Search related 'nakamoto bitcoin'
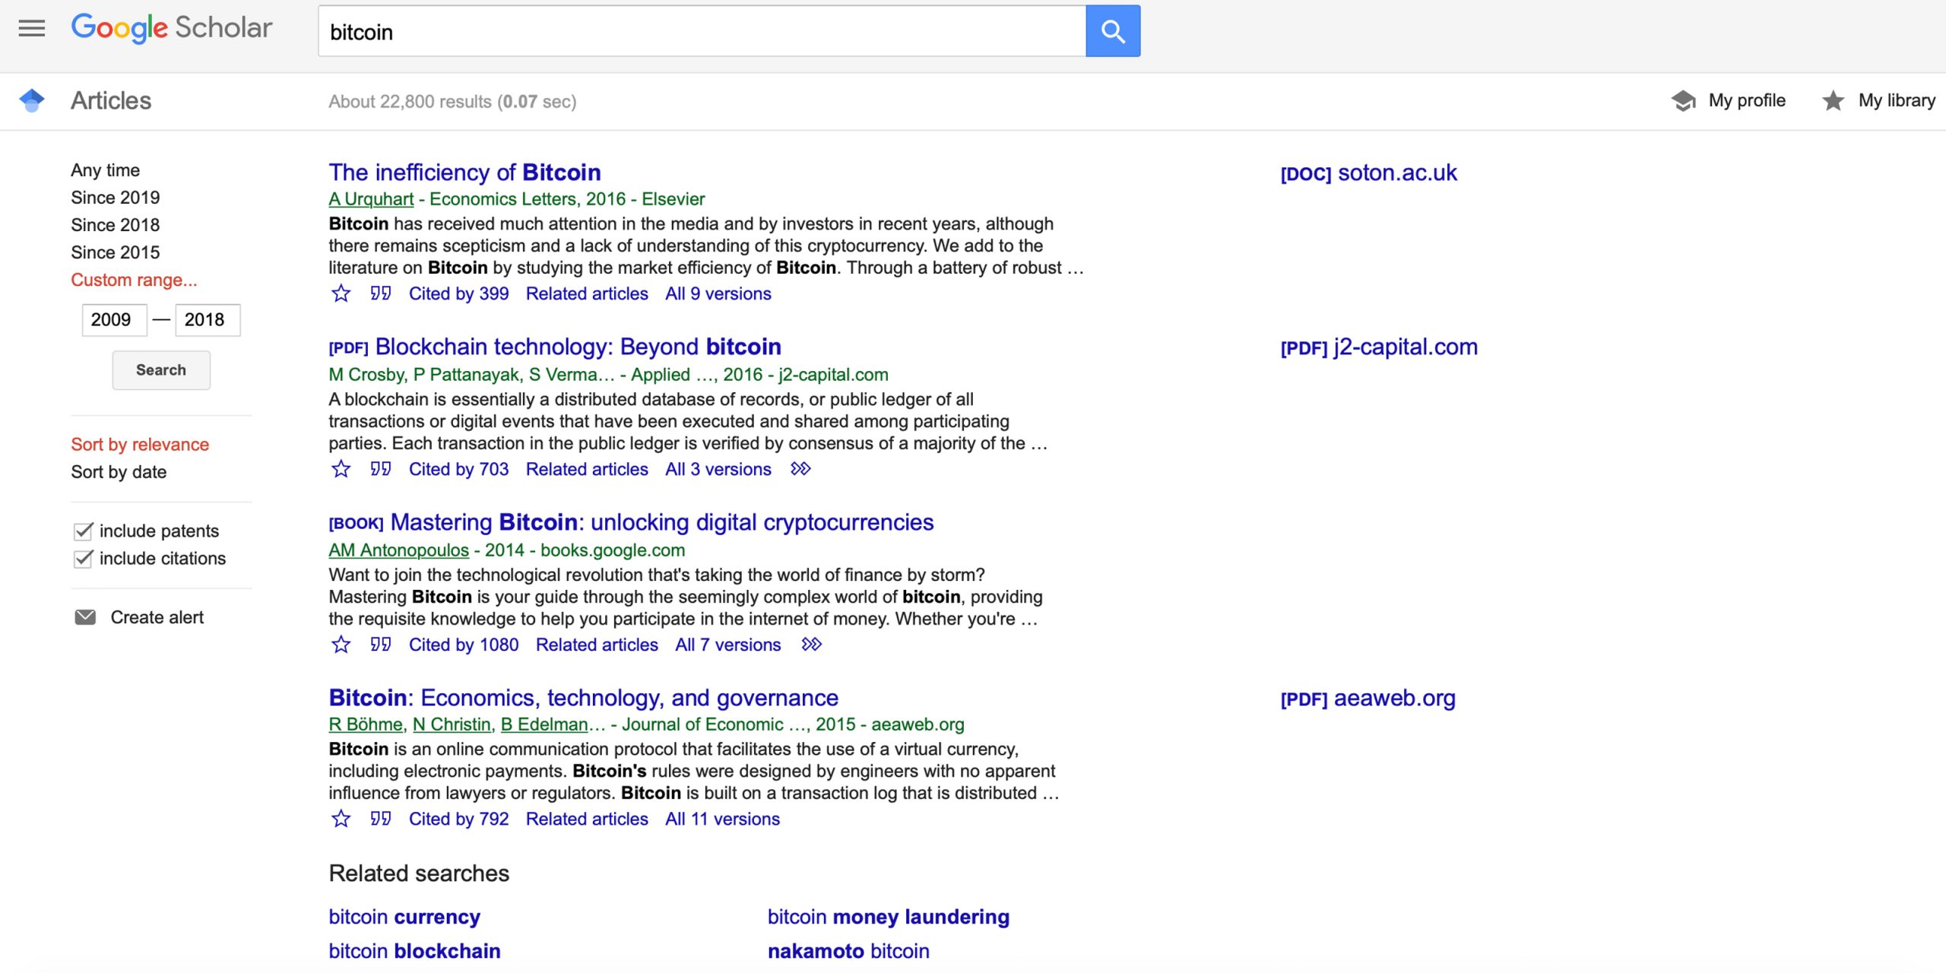Viewport: 1946px width, 973px height. click(x=848, y=951)
